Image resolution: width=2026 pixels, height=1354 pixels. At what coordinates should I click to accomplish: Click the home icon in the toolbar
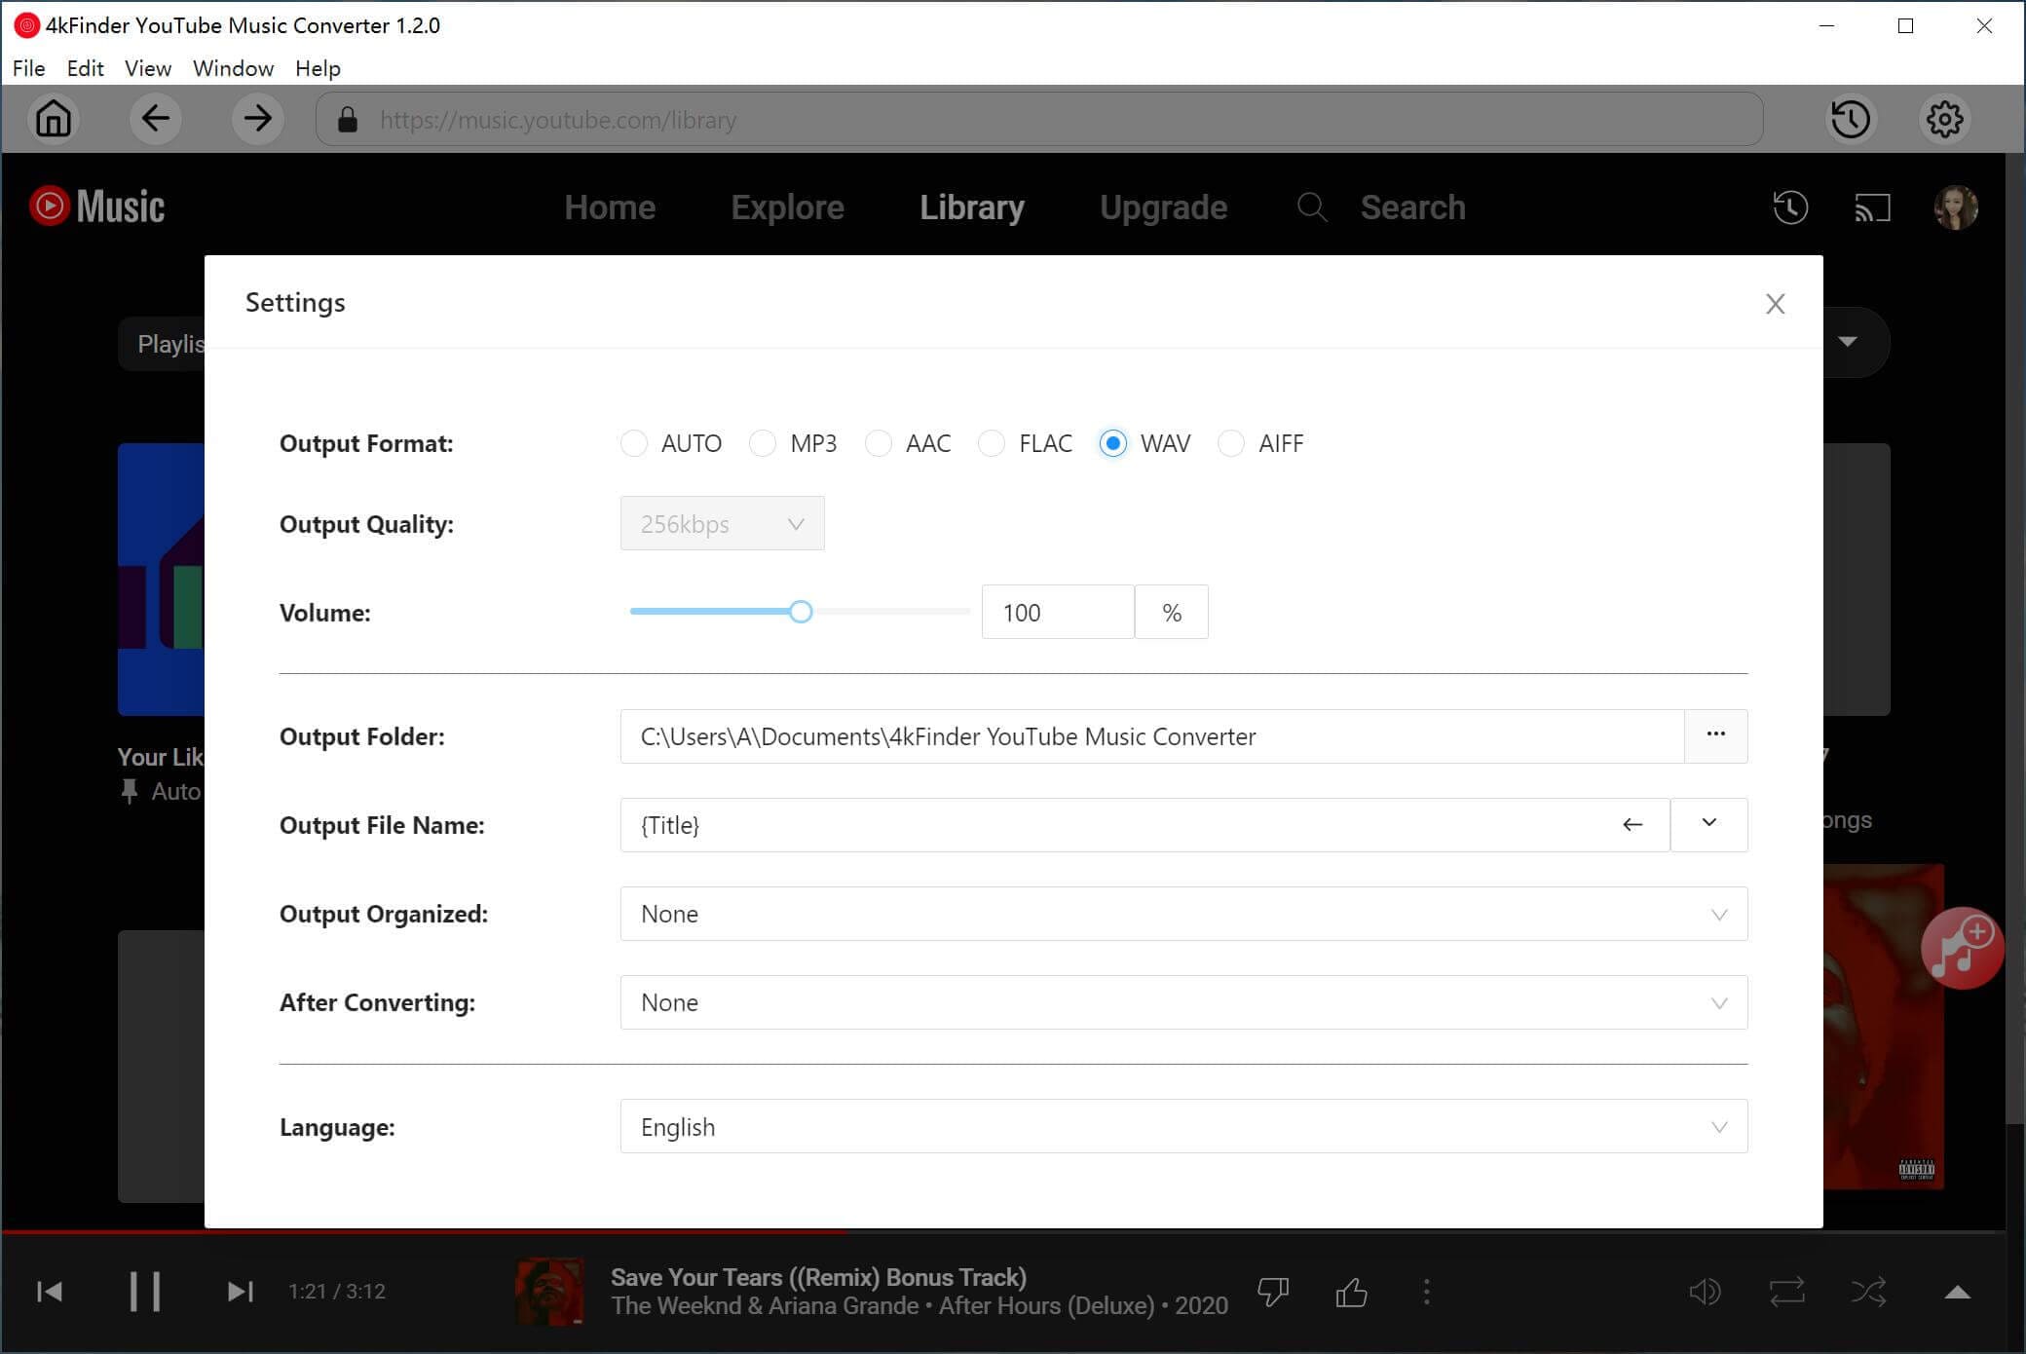(x=55, y=120)
